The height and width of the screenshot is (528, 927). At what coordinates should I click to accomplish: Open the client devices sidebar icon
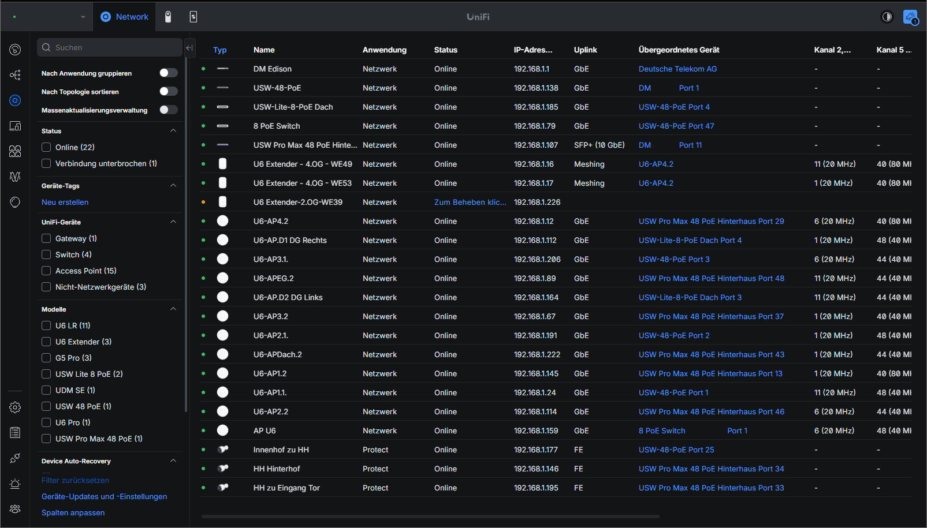(x=15, y=126)
